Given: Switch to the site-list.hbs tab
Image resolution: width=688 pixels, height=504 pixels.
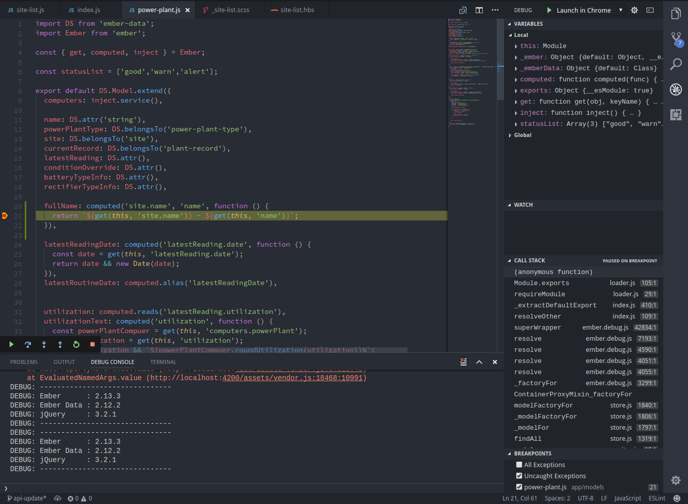Looking at the screenshot, I should 296,10.
